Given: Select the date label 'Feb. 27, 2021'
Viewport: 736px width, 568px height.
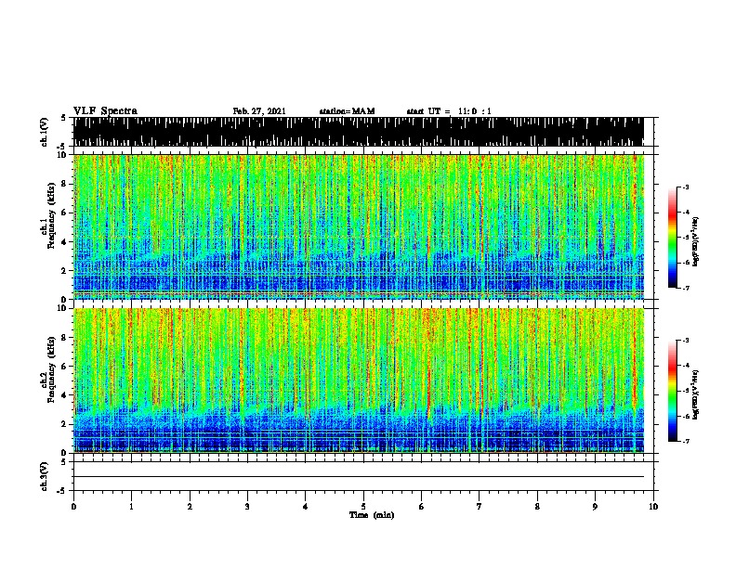Looking at the screenshot, I should [x=259, y=111].
